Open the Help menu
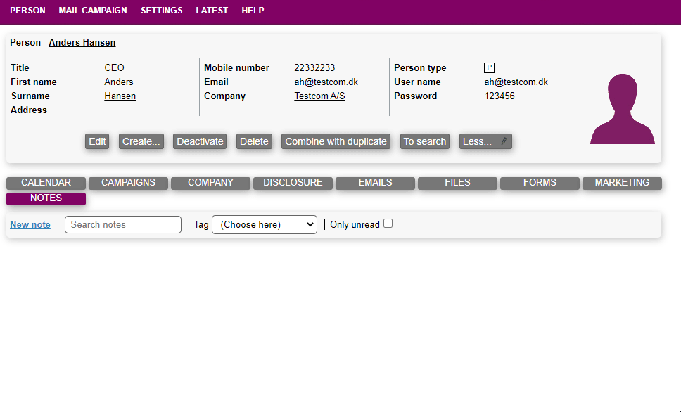The height and width of the screenshot is (412, 681). (x=253, y=11)
